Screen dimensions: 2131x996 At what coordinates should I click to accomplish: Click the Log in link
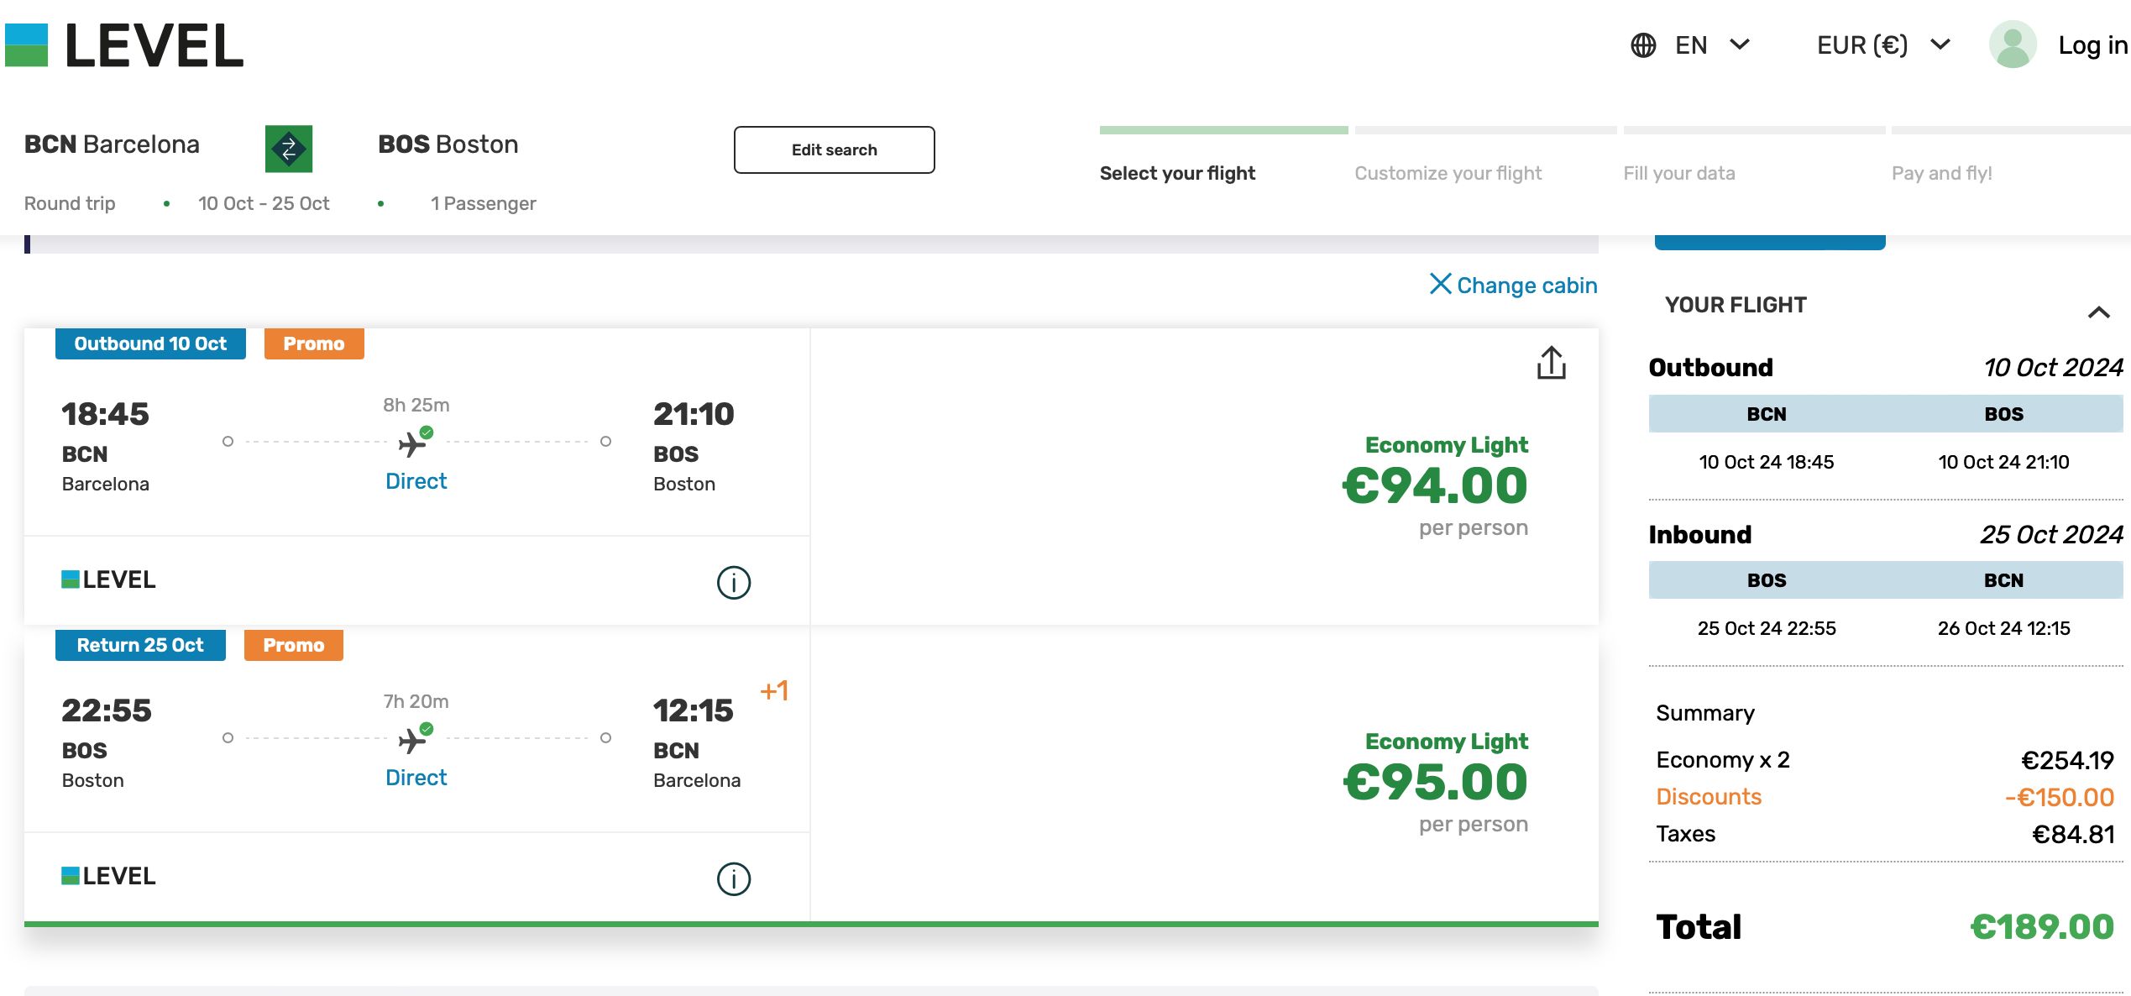(2092, 45)
